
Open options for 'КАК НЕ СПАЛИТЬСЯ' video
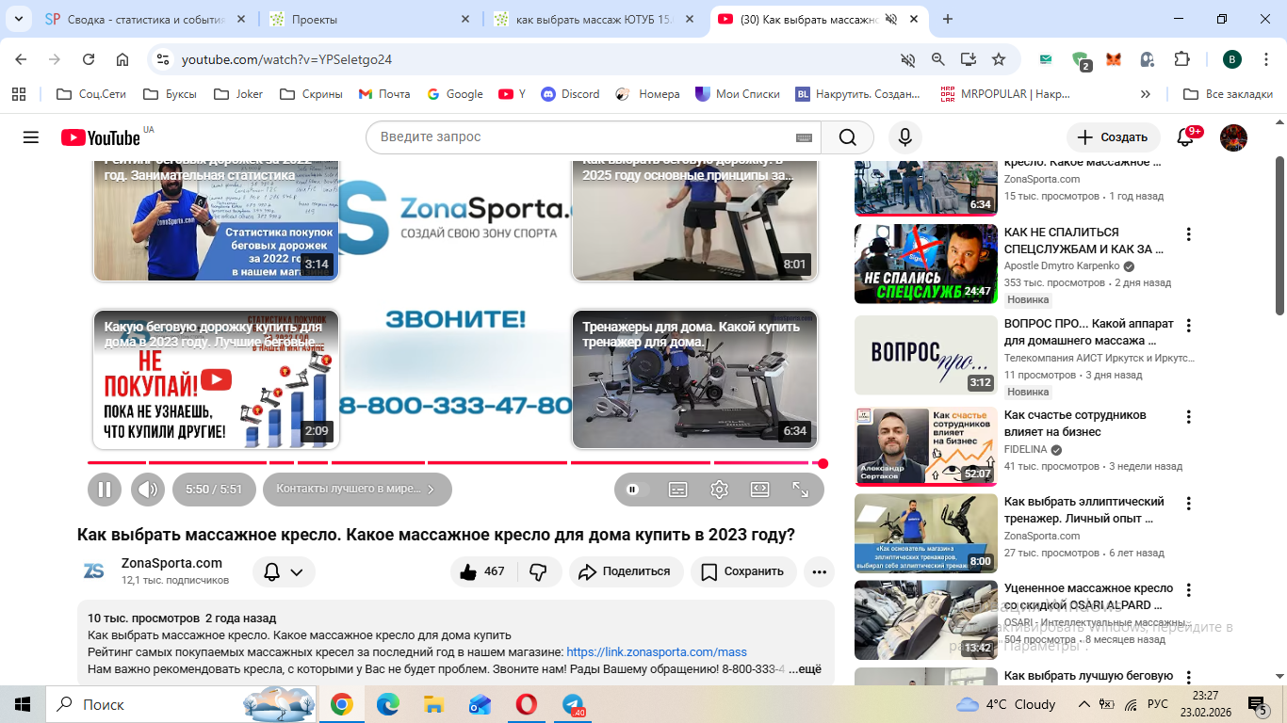pyautogui.click(x=1189, y=233)
